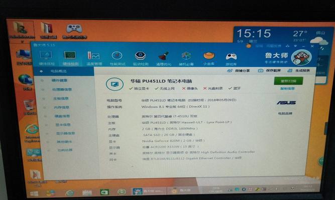Select 硬件健康 in the sidebar
This screenshot has height=200, width=335.
pyautogui.click(x=59, y=80)
